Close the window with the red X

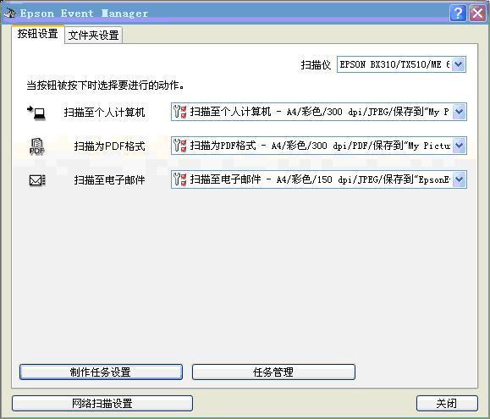click(477, 14)
